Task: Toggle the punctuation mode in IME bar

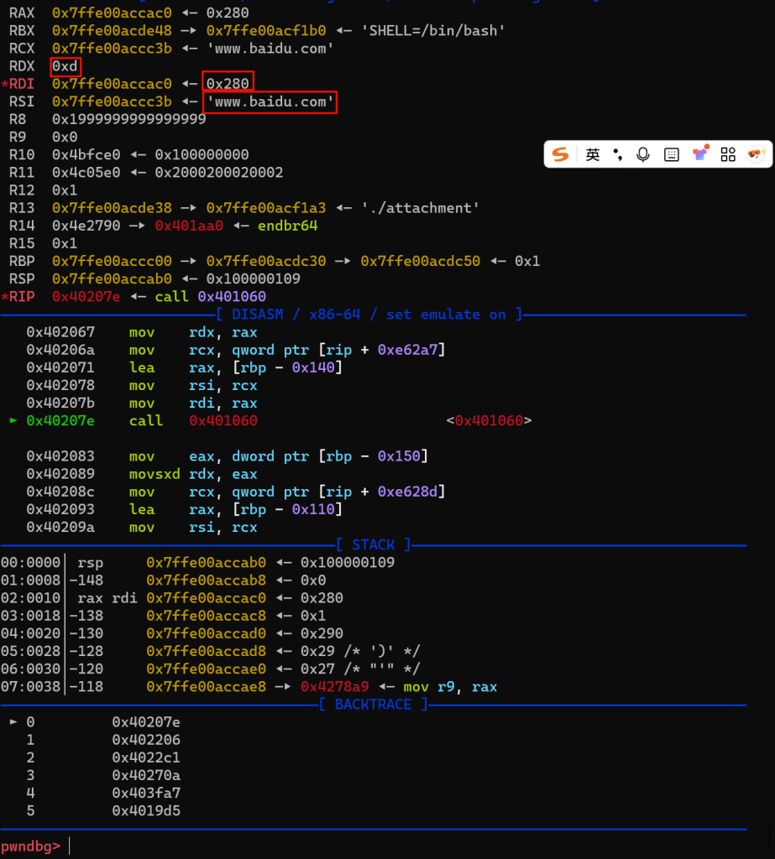Action: click(618, 154)
